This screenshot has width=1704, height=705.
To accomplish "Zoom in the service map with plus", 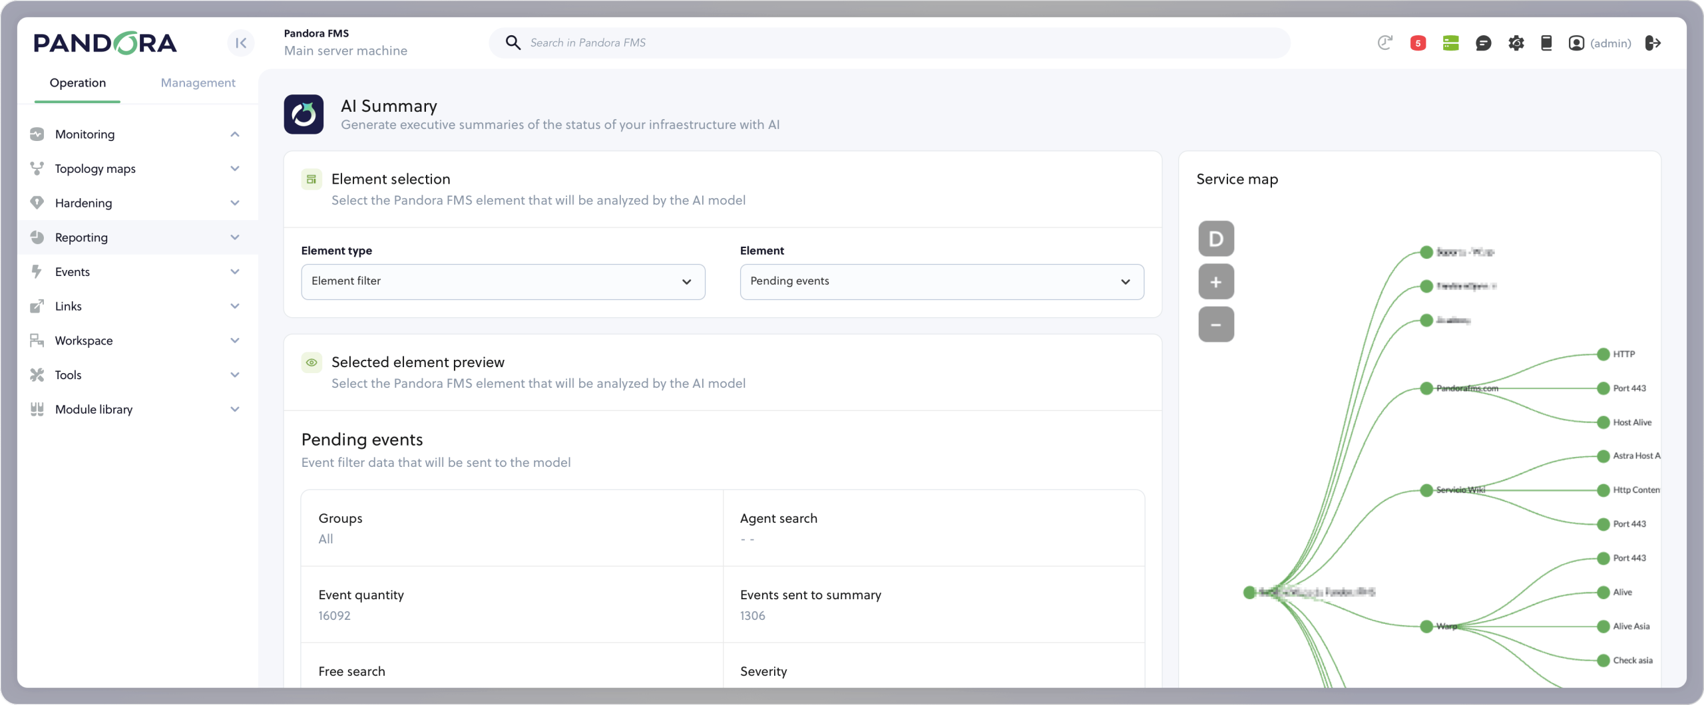I will pyautogui.click(x=1216, y=282).
